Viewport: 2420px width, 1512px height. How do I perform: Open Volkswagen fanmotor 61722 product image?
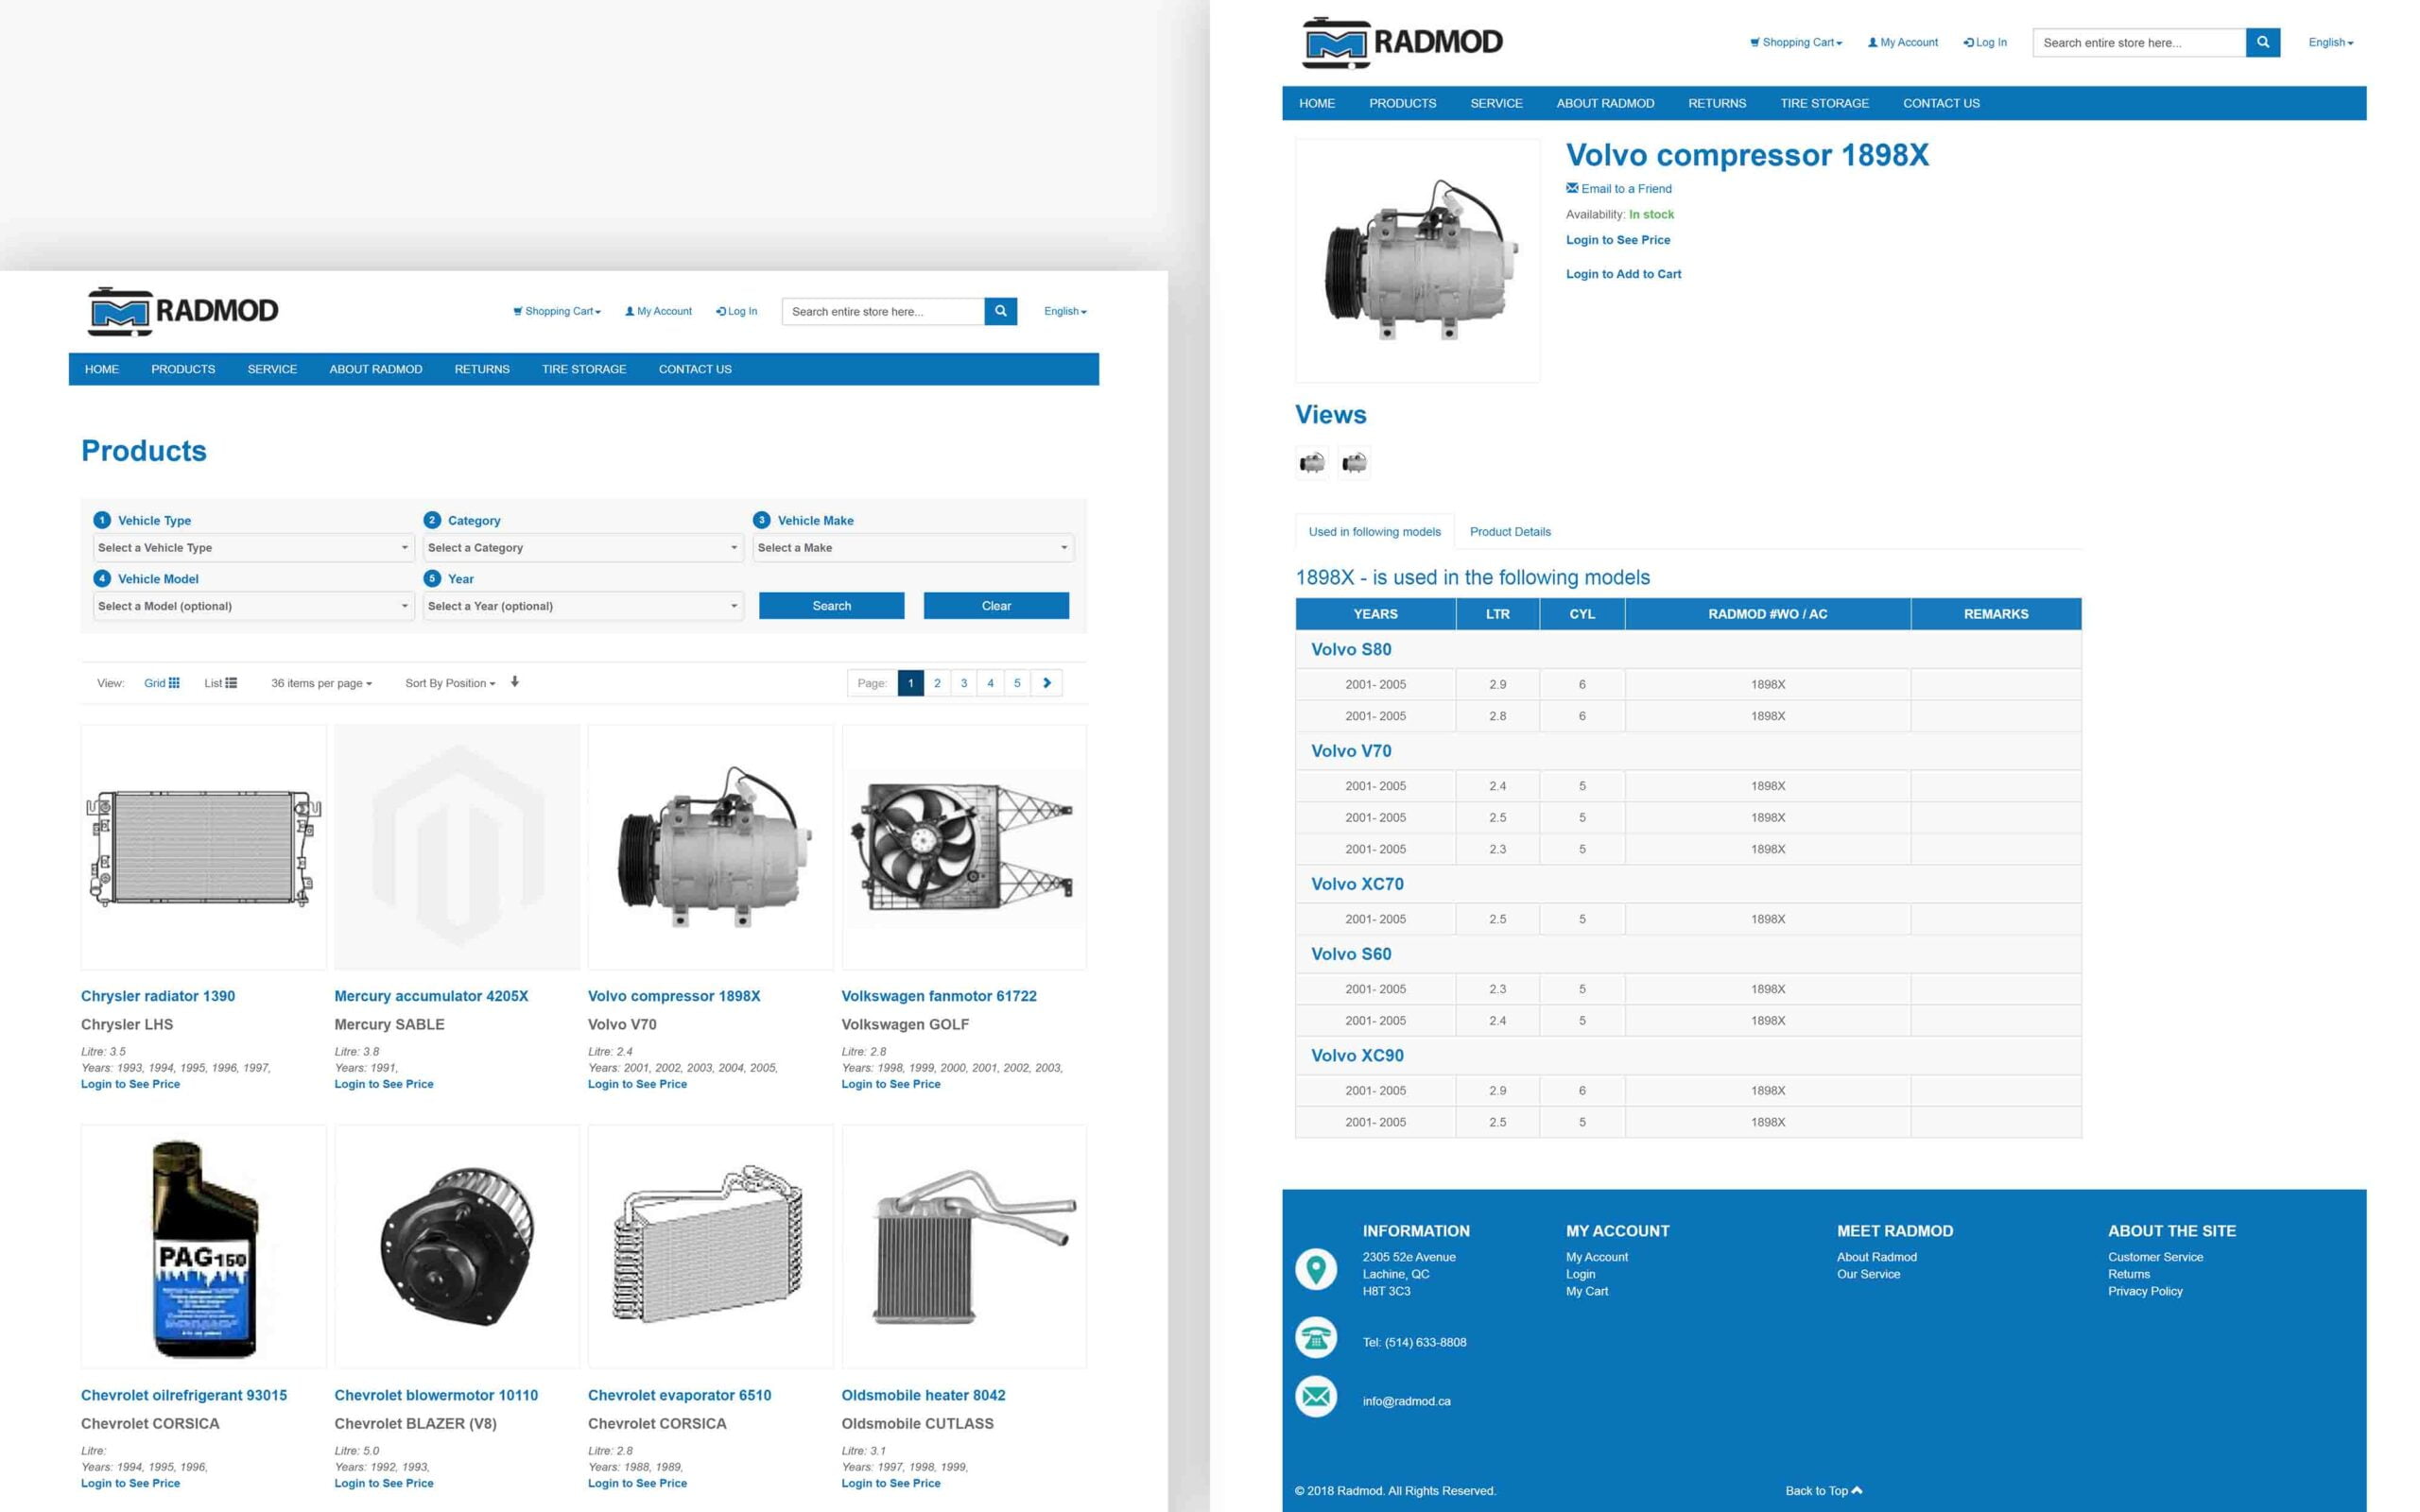click(x=964, y=847)
